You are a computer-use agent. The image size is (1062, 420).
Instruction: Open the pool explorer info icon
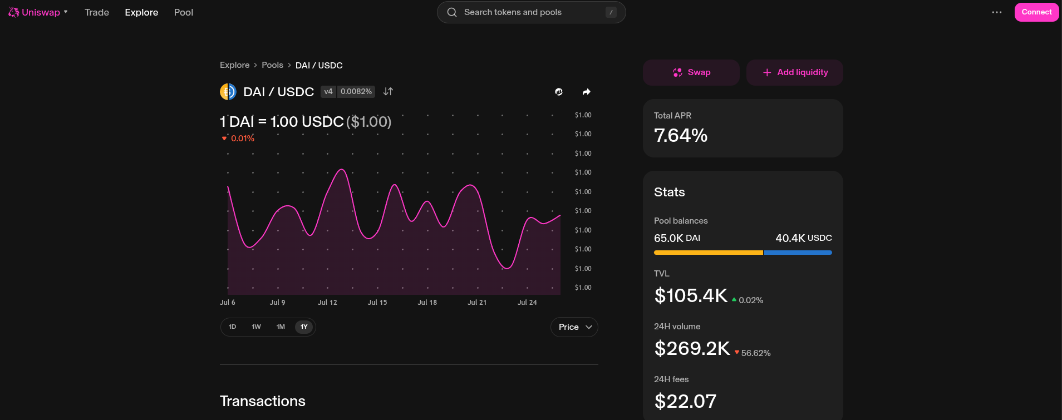click(x=559, y=92)
